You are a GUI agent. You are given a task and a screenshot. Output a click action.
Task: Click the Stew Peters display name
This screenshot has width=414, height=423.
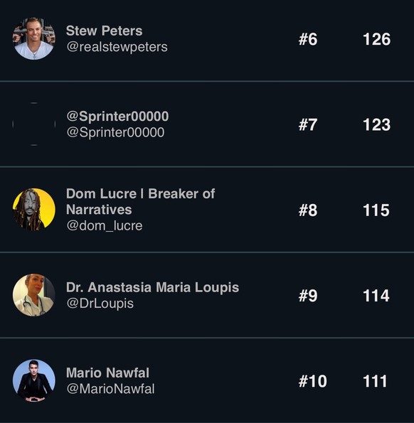point(104,31)
